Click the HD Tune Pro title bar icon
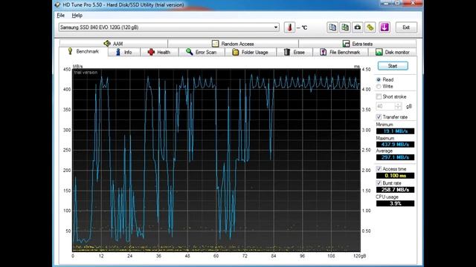476x267 pixels. (57, 5)
